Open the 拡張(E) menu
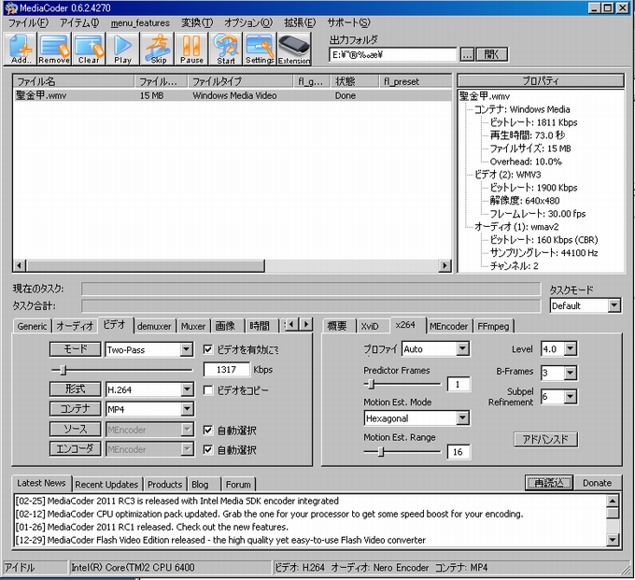The height and width of the screenshot is (580, 635). pyautogui.click(x=300, y=22)
